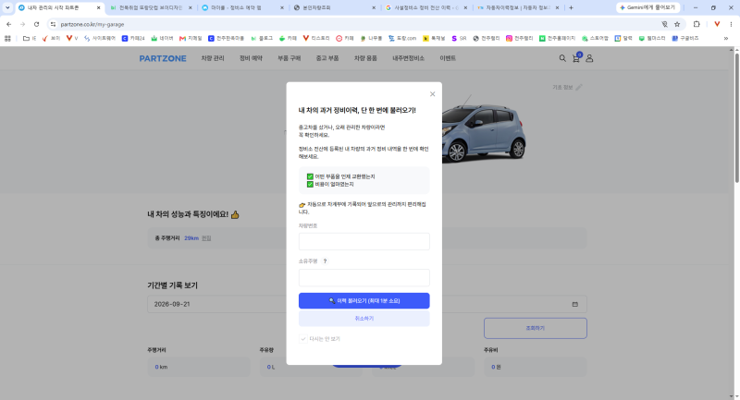Open the 사이트웨어 bookmark

[100, 39]
